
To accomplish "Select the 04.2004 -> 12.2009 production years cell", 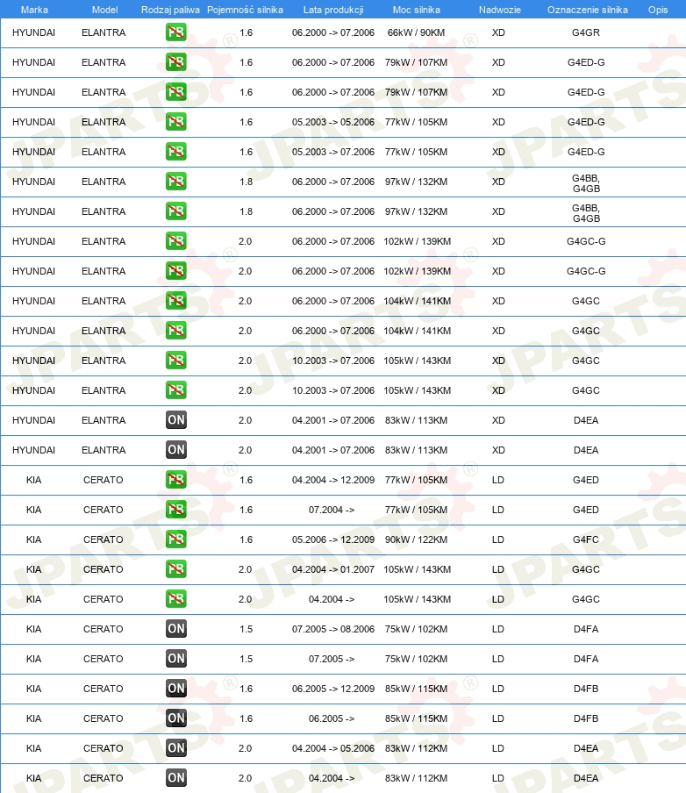I will point(333,480).
